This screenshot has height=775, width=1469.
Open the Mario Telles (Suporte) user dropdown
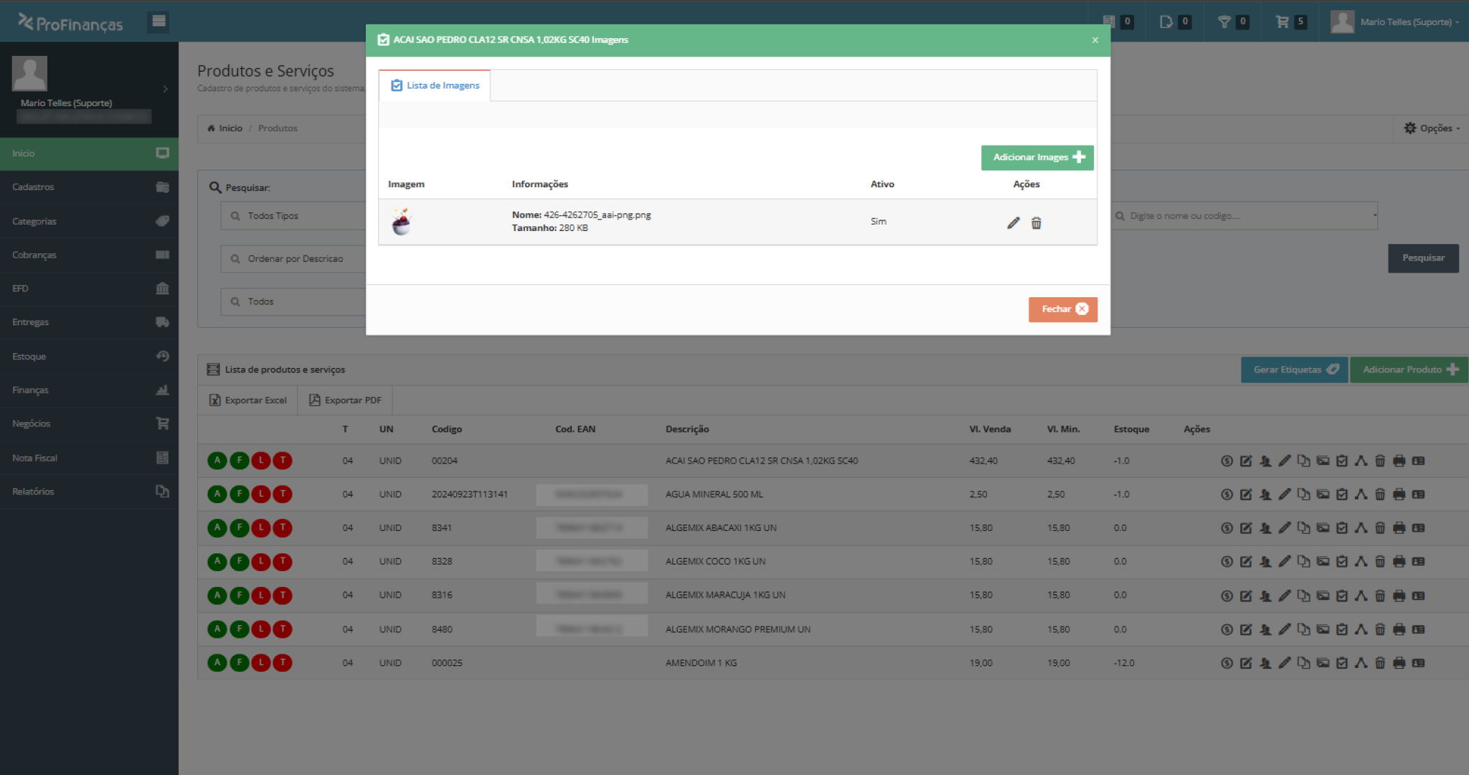tap(1395, 22)
